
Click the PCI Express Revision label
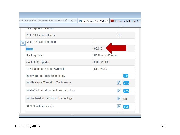tap(40, 28)
